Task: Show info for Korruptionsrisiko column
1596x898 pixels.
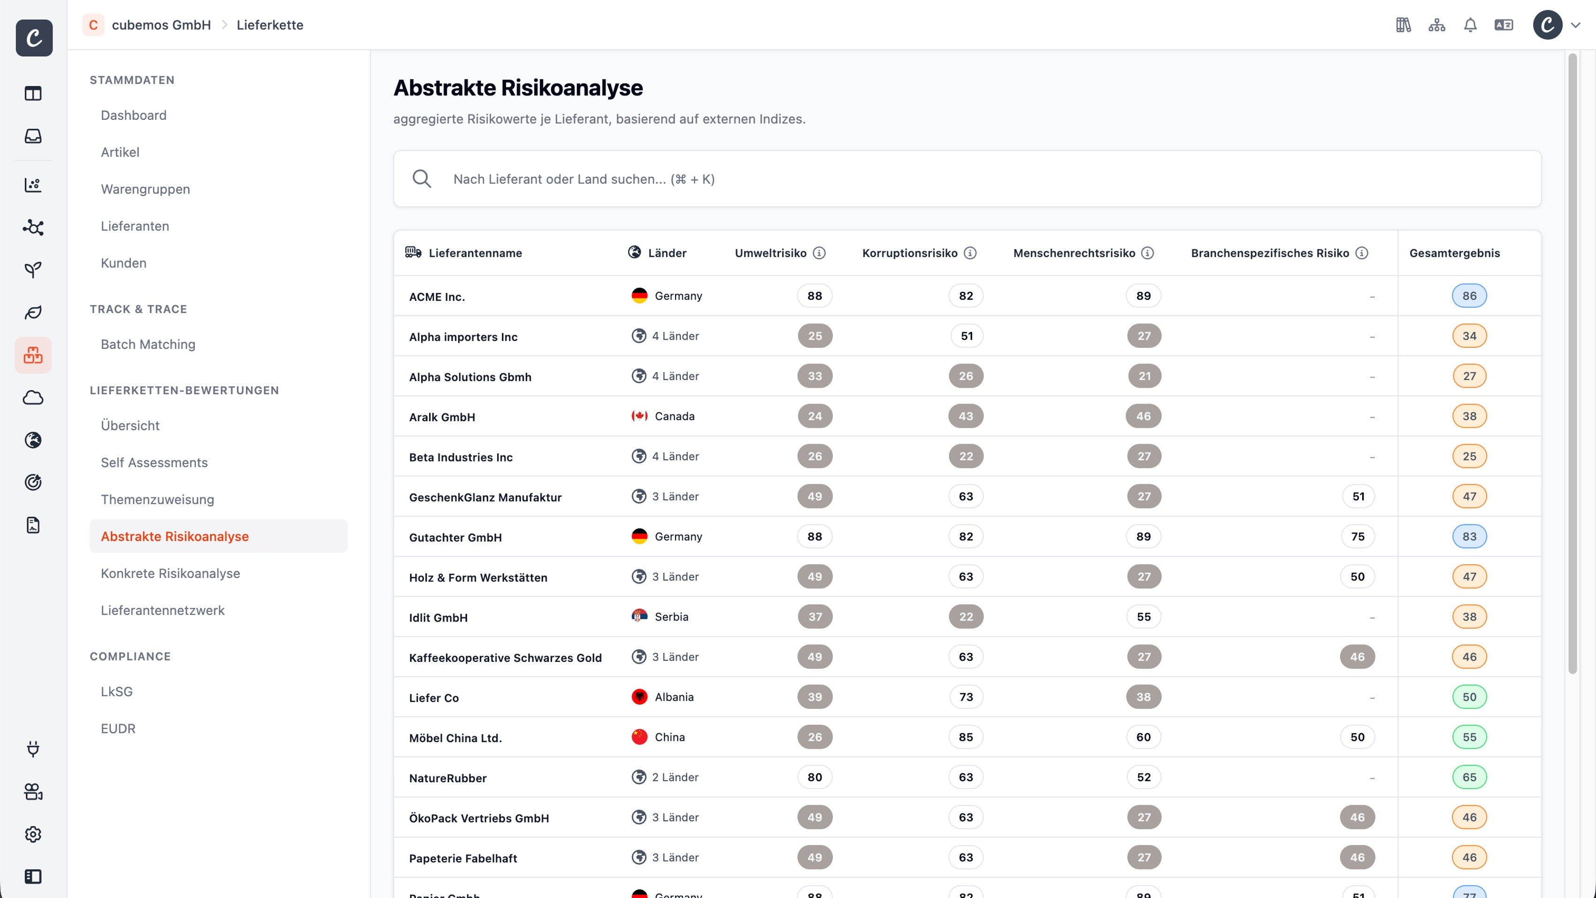Action: click(970, 253)
